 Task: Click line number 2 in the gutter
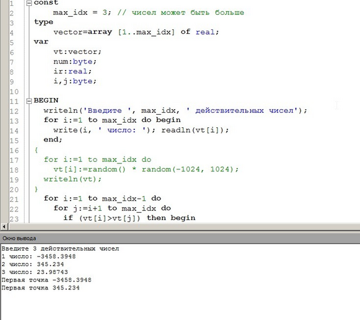[x=11, y=13]
